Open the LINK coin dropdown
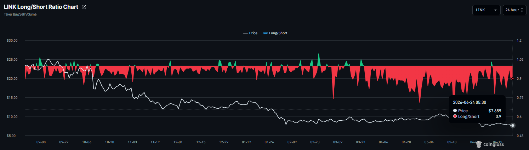This screenshot has height=150, width=529. 486,10
